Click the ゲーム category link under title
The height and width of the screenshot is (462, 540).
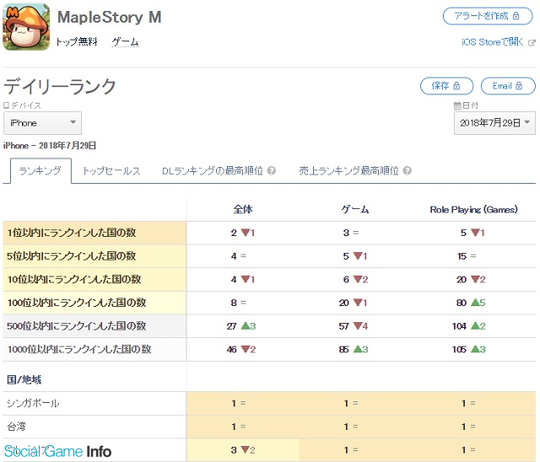(x=126, y=42)
